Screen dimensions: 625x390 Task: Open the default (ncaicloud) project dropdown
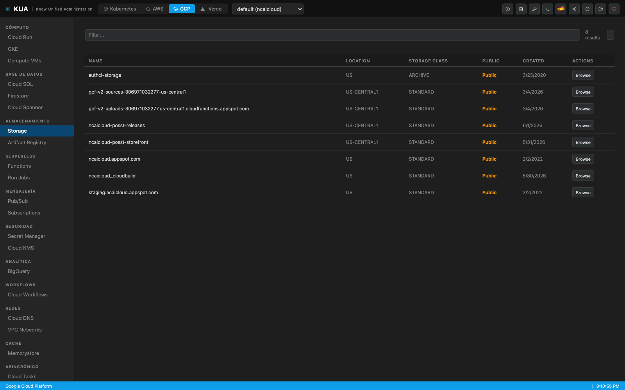268,9
